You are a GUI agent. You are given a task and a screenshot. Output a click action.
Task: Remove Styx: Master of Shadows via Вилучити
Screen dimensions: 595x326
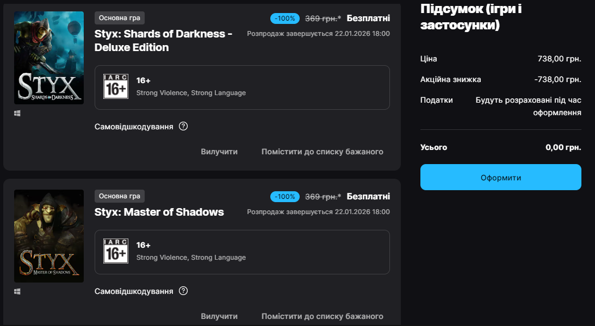tap(219, 316)
